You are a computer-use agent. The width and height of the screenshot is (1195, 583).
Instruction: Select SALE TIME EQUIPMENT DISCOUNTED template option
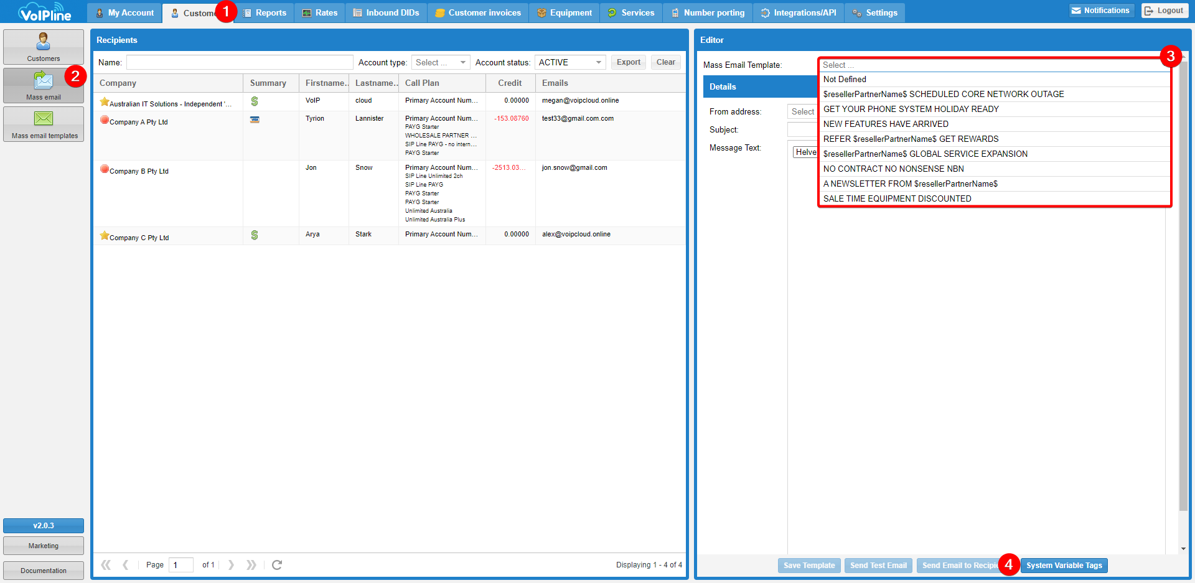[897, 199]
